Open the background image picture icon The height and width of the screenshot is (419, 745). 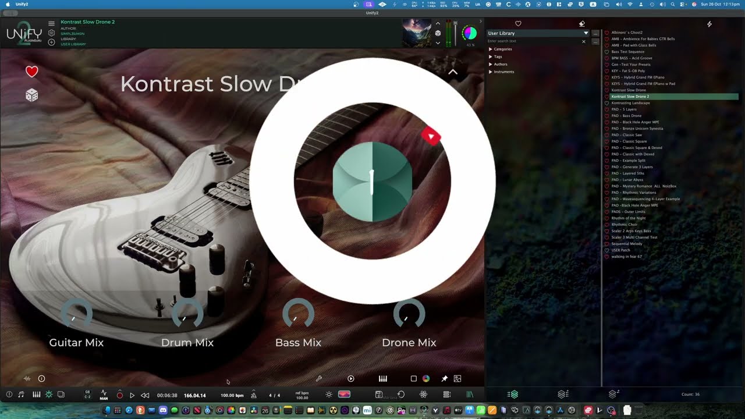457,378
